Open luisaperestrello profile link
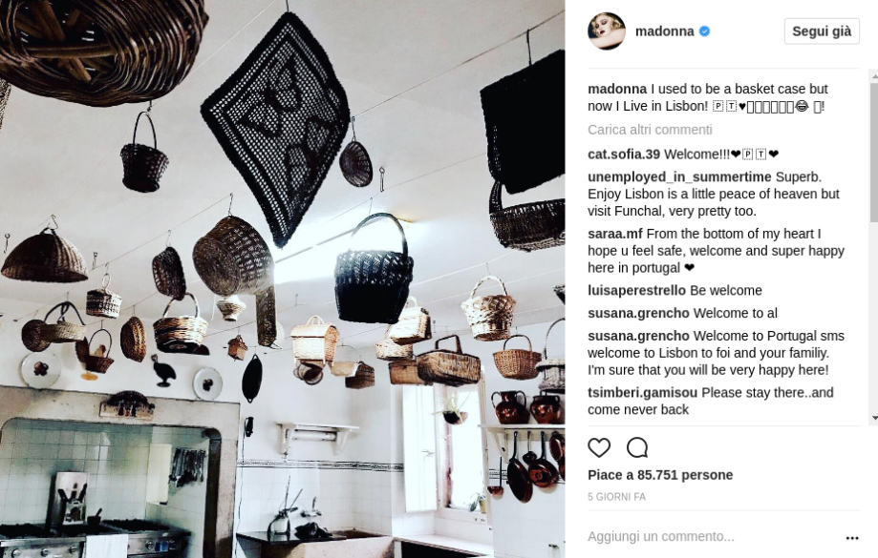This screenshot has height=558, width=878. (x=636, y=291)
